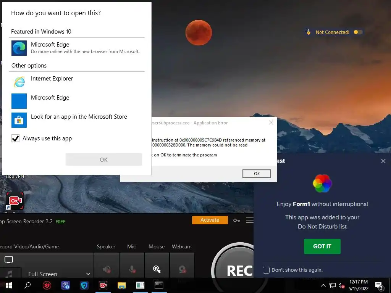The image size is (391, 293).
Task: Open File Explorer from the taskbar
Action: [x=122, y=285]
